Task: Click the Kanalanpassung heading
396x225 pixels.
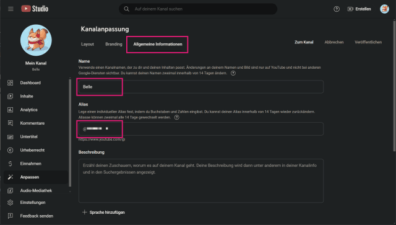Action: 105,29
